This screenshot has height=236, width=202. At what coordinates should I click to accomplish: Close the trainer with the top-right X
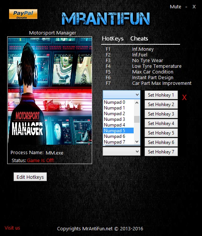194,6
